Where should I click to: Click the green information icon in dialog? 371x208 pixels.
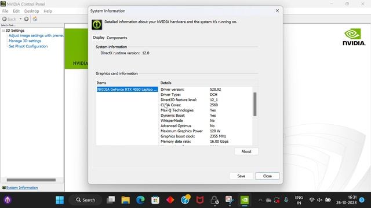(x=97, y=24)
